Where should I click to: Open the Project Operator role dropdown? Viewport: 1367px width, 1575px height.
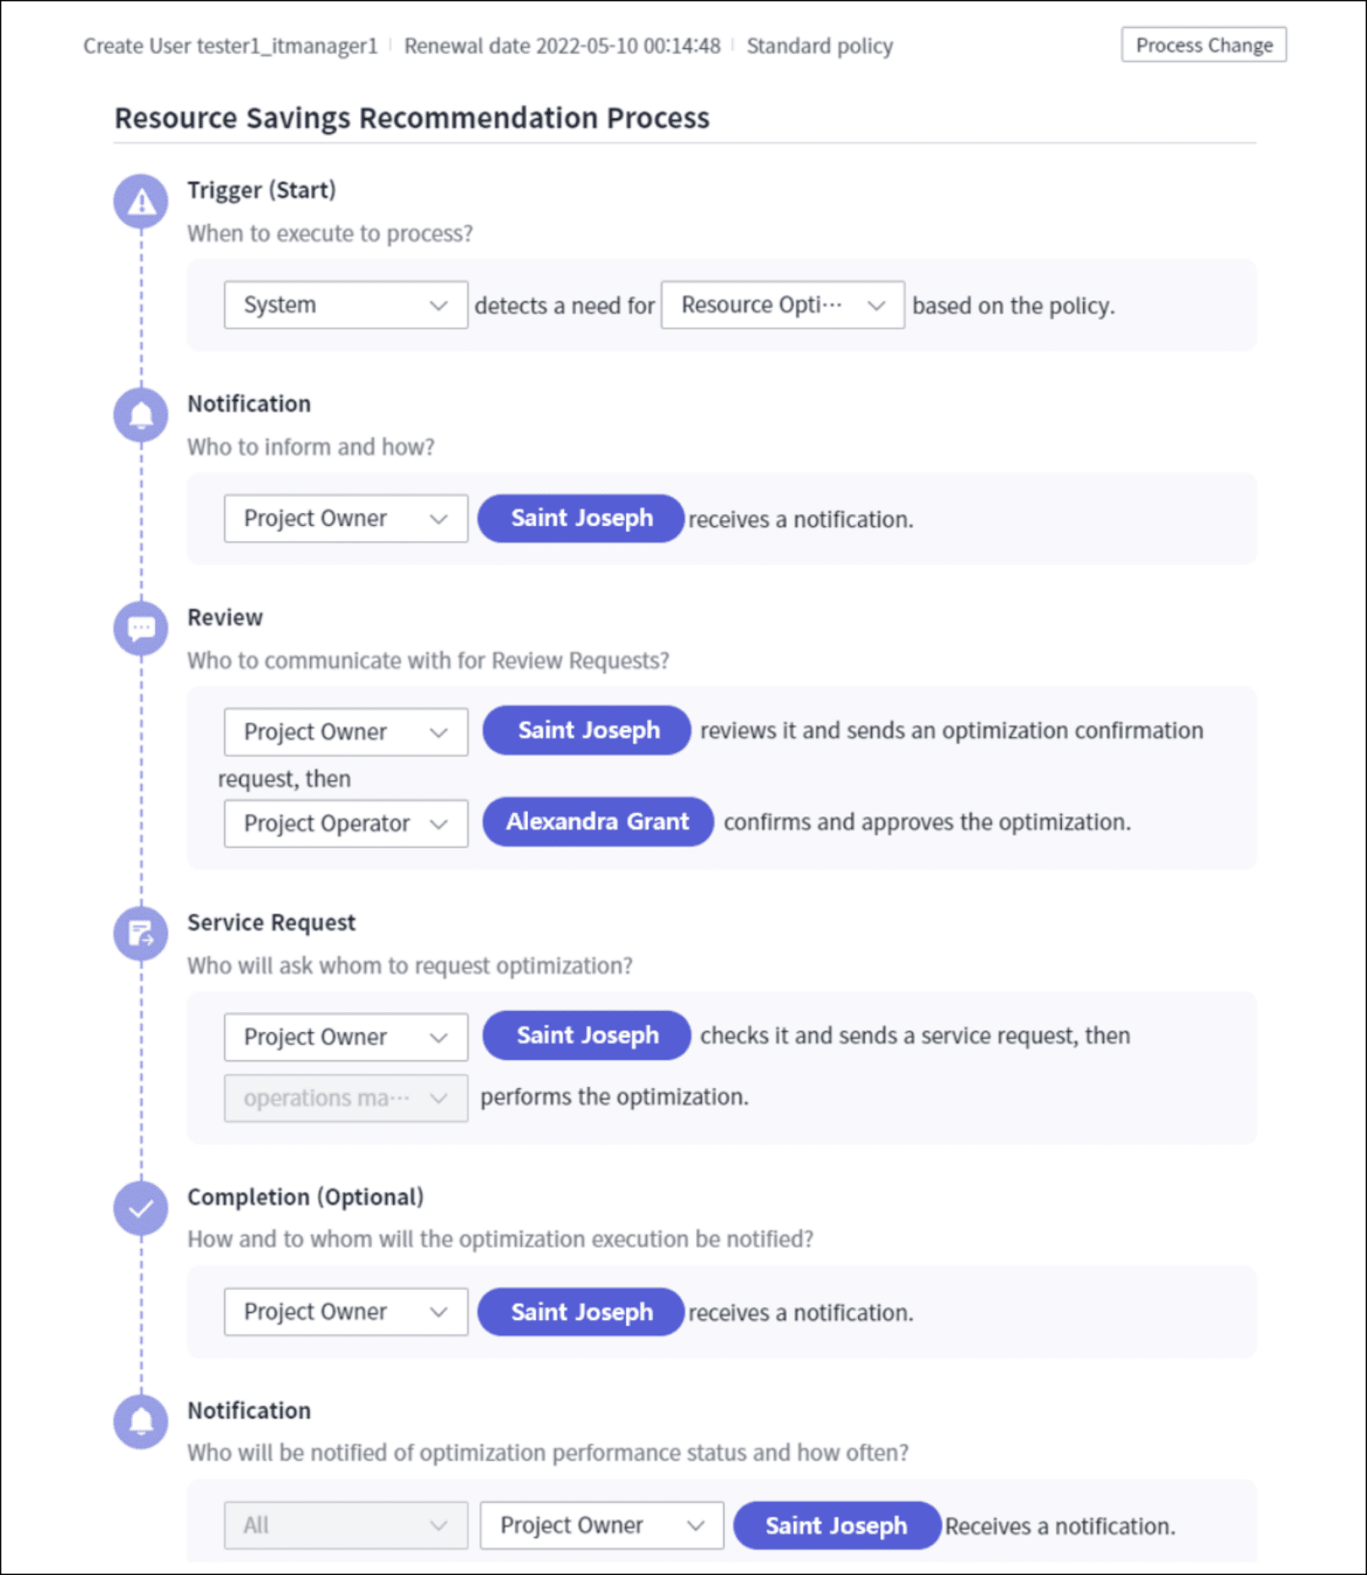pyautogui.click(x=346, y=823)
